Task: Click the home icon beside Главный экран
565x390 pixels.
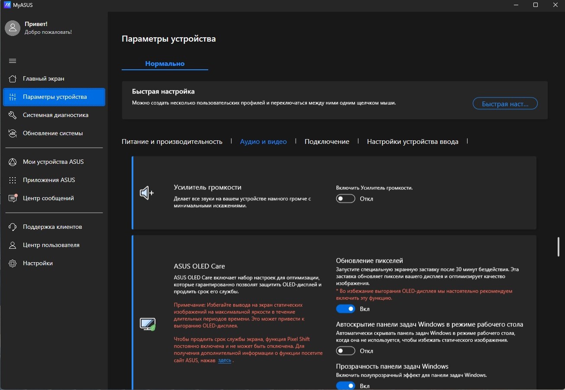Action: point(13,78)
